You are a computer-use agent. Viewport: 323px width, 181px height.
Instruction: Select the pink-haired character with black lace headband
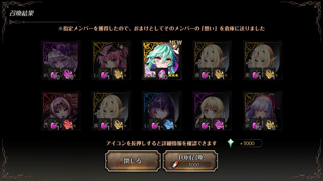[x=111, y=61]
